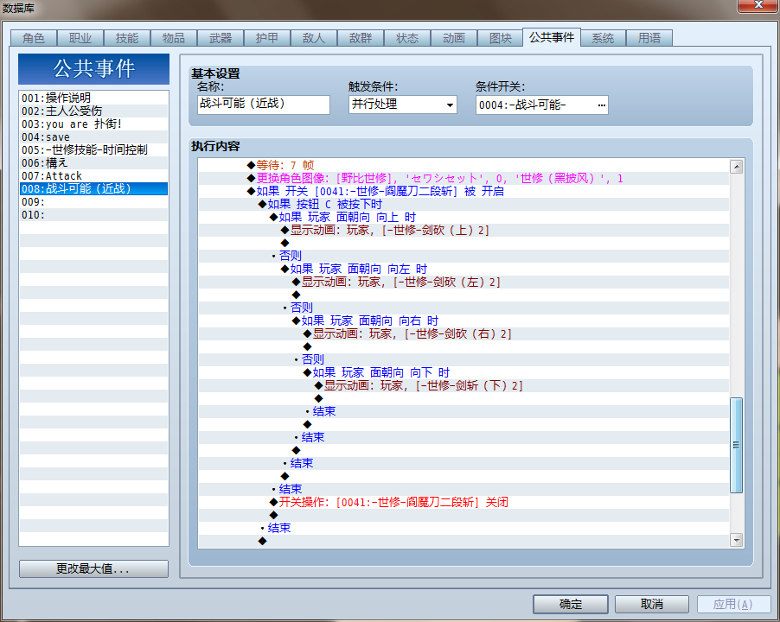Open the 技能 tab
Screen dimensions: 780x622
pos(127,38)
